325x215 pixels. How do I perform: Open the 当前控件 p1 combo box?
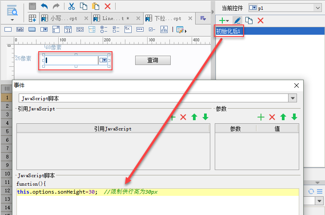(285, 8)
